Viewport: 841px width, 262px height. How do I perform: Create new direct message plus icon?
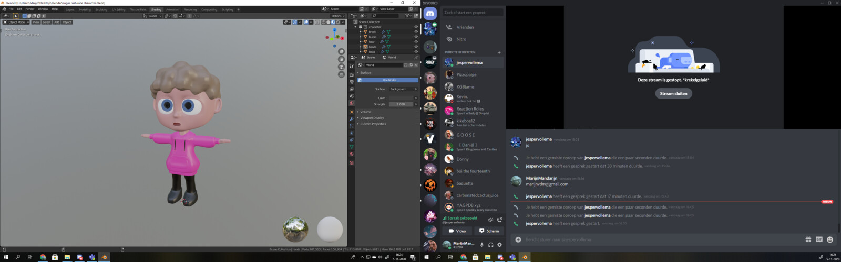[499, 52]
